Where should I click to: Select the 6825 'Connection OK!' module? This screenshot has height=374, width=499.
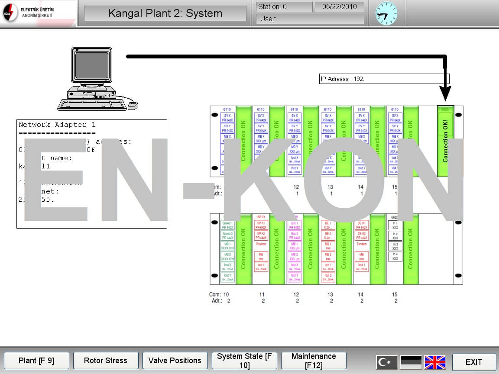coord(445,141)
